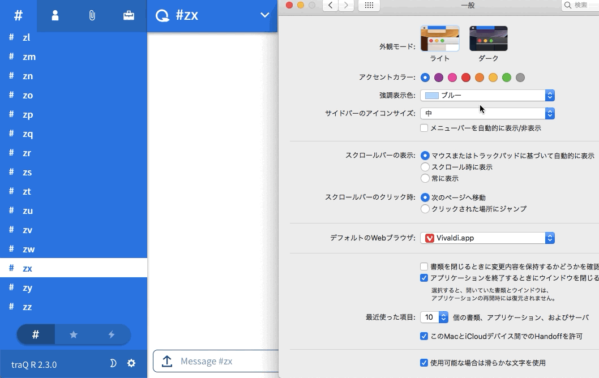Choose the ダーク appearance thumbnail
The width and height of the screenshot is (599, 378).
click(489, 38)
